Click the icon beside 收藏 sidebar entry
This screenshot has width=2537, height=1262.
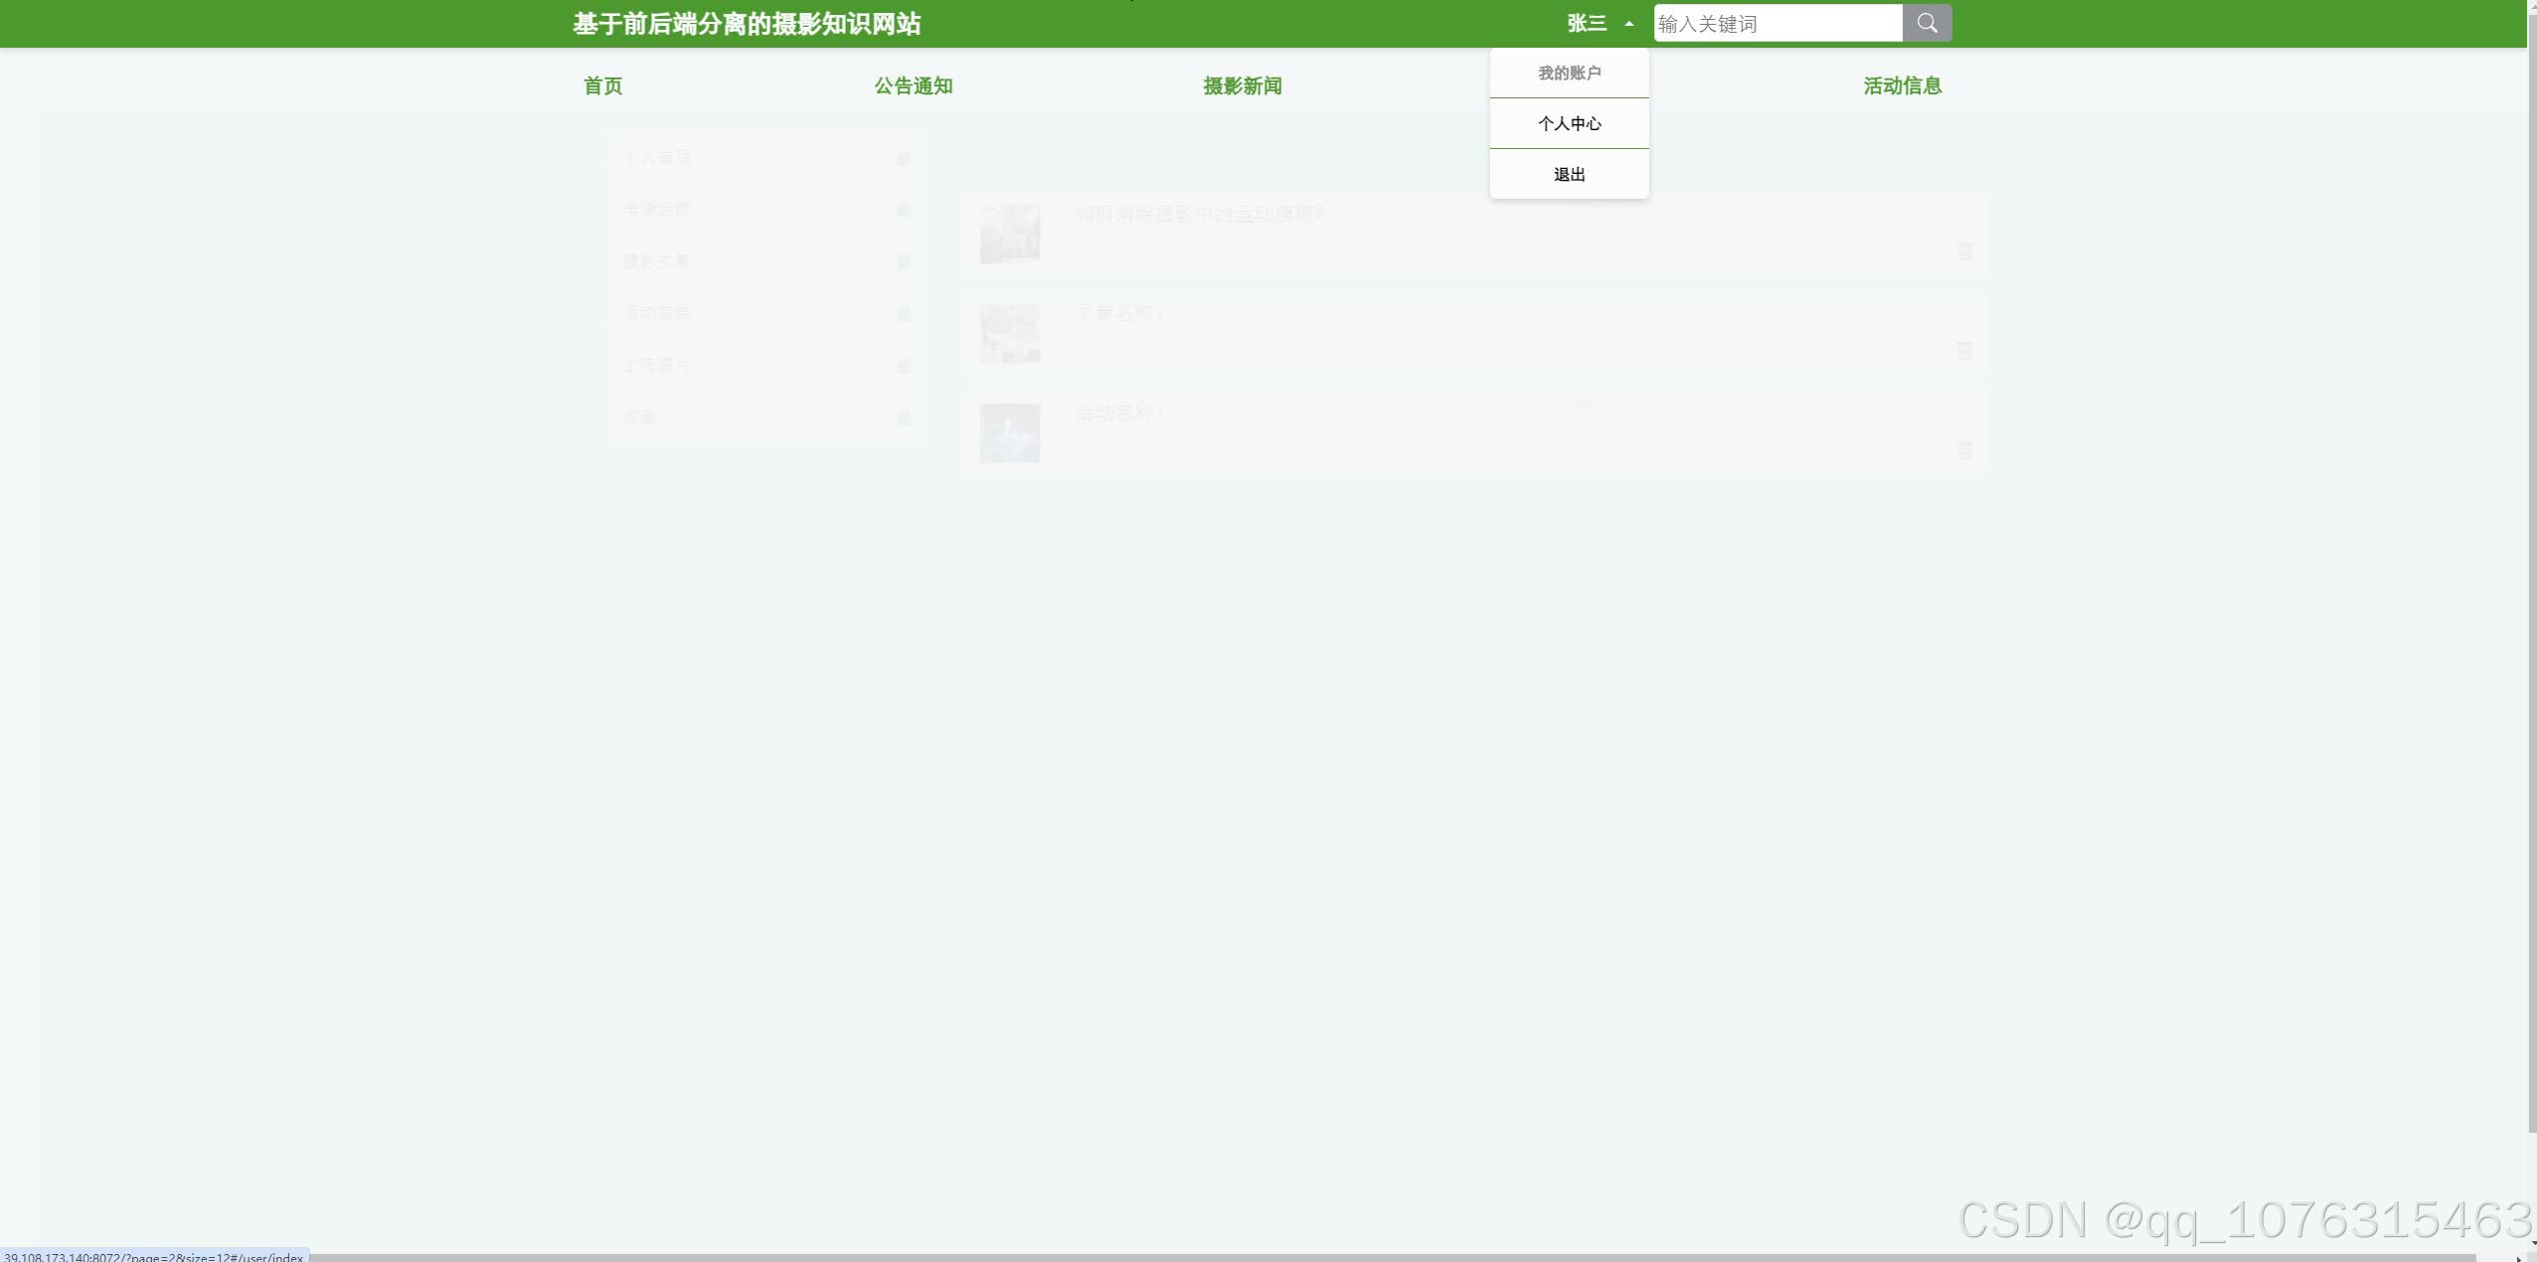903,418
